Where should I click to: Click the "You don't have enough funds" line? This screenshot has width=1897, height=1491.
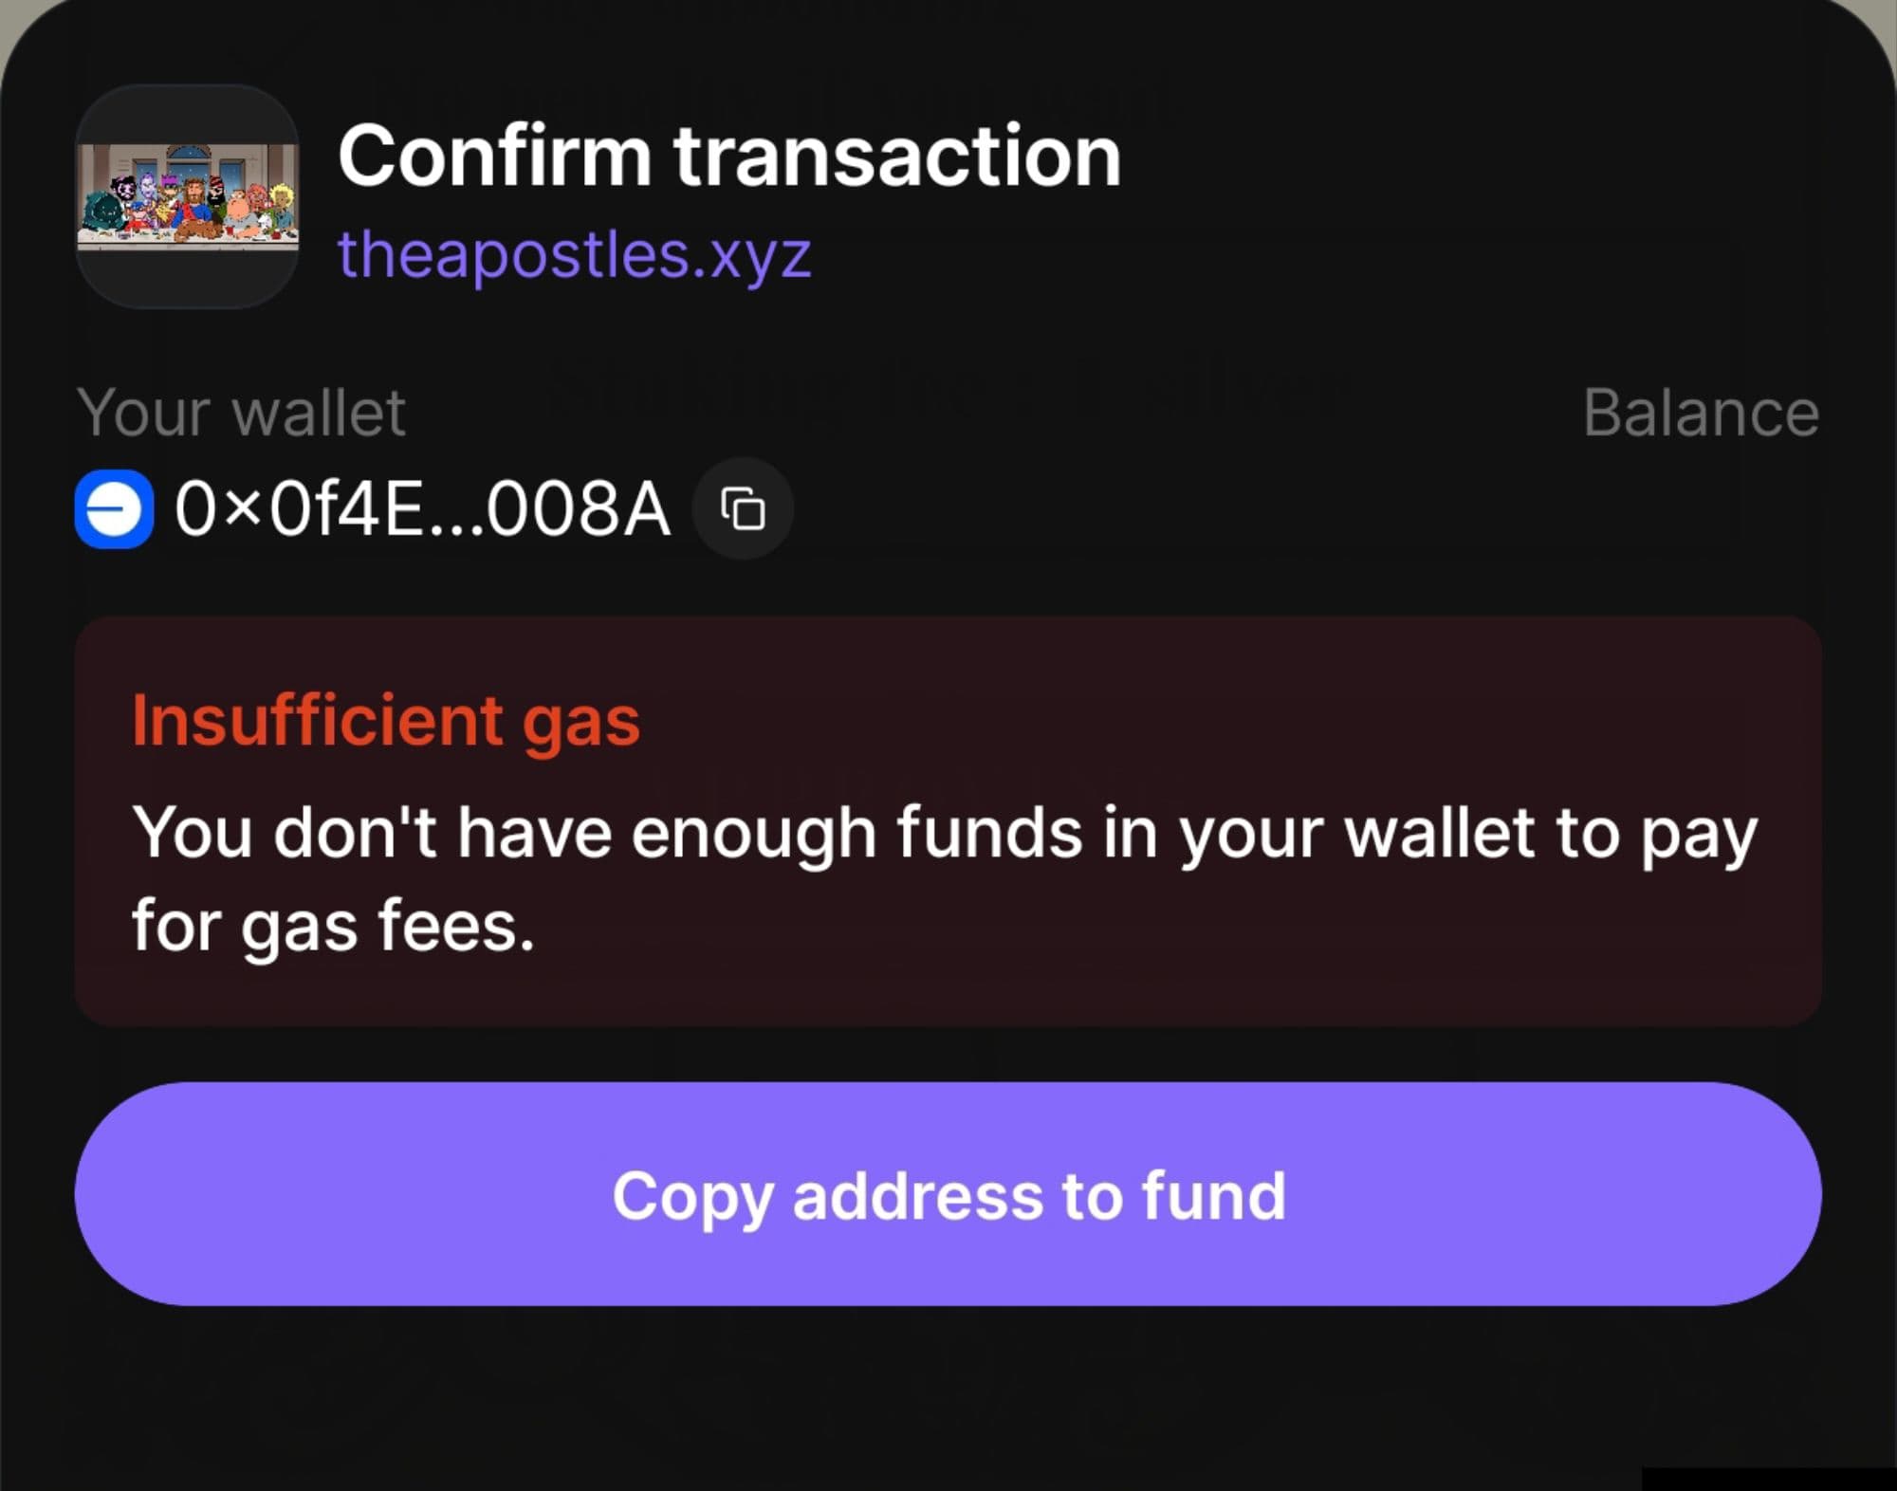click(x=944, y=833)
